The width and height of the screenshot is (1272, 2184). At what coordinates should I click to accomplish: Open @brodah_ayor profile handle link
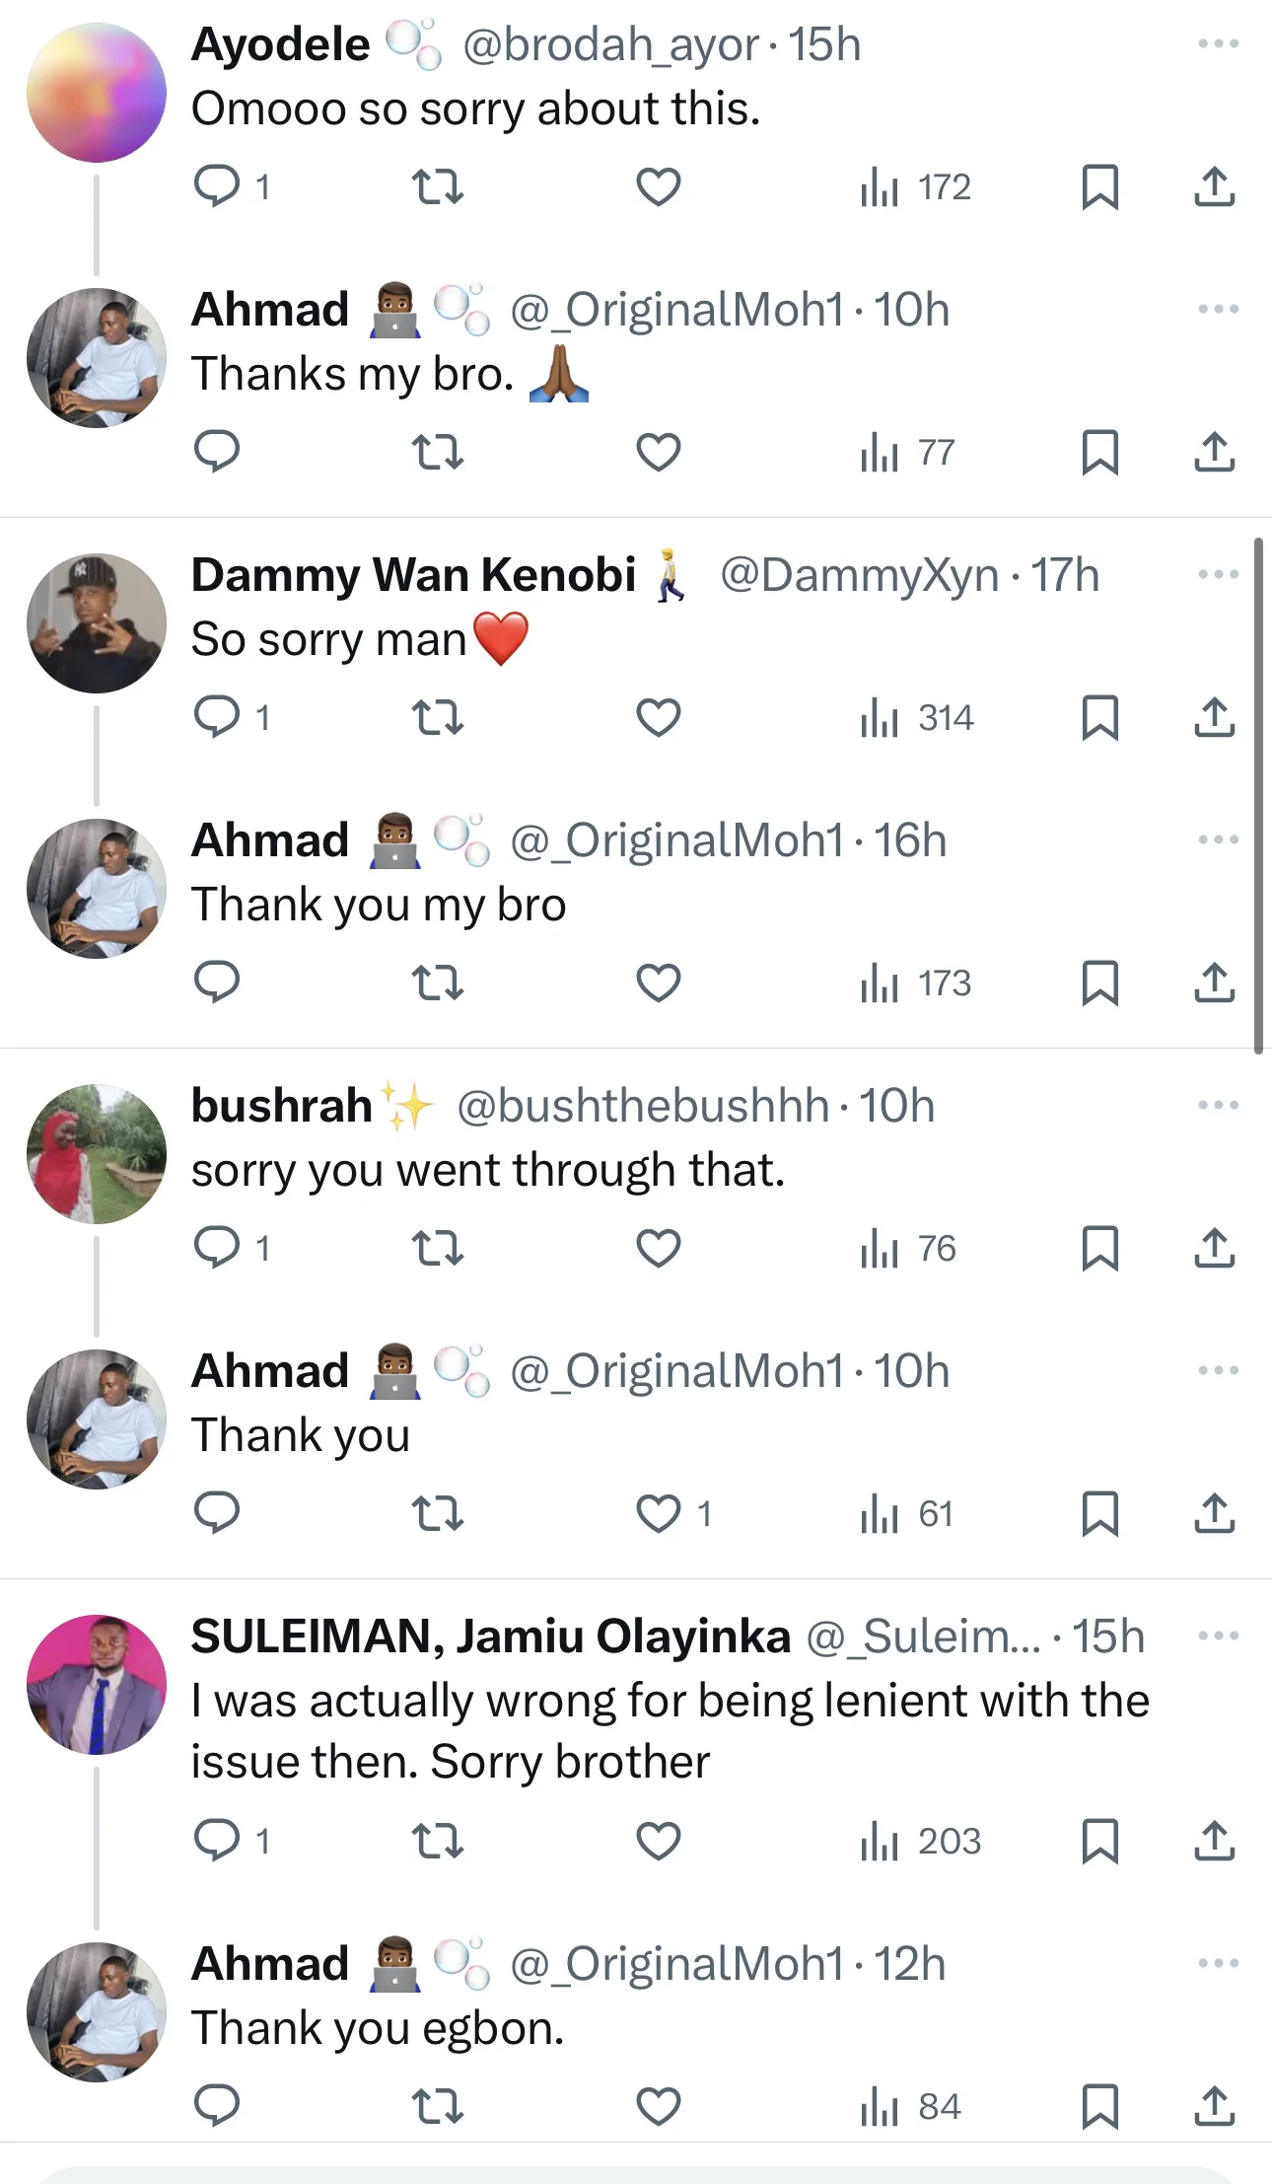(610, 45)
